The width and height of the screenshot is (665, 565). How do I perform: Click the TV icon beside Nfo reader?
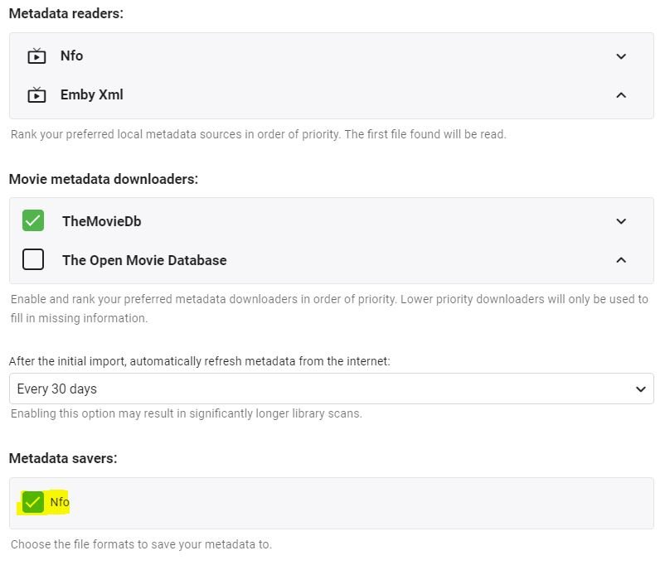[x=36, y=56]
